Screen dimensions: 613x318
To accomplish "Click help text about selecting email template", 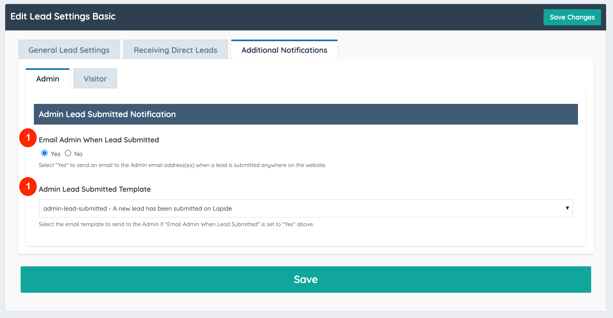I will pyautogui.click(x=176, y=224).
